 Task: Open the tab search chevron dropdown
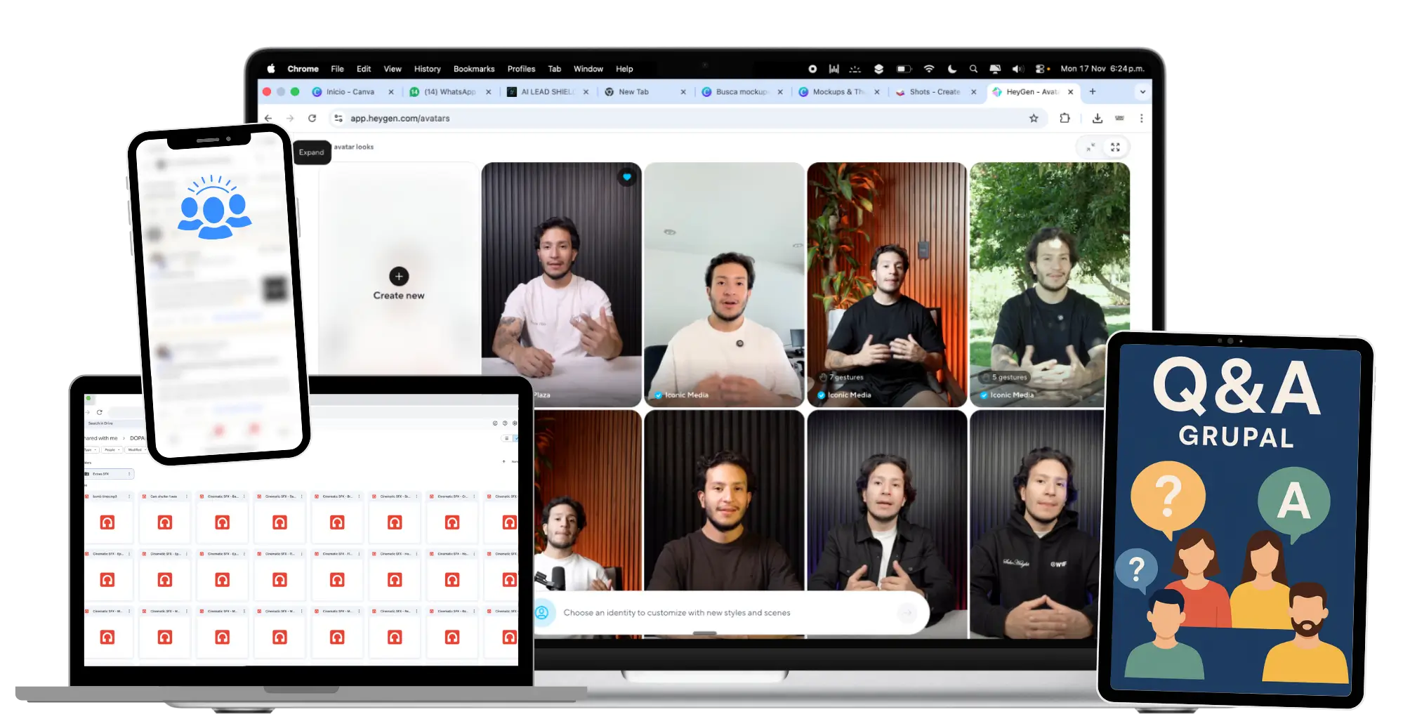pos(1142,92)
